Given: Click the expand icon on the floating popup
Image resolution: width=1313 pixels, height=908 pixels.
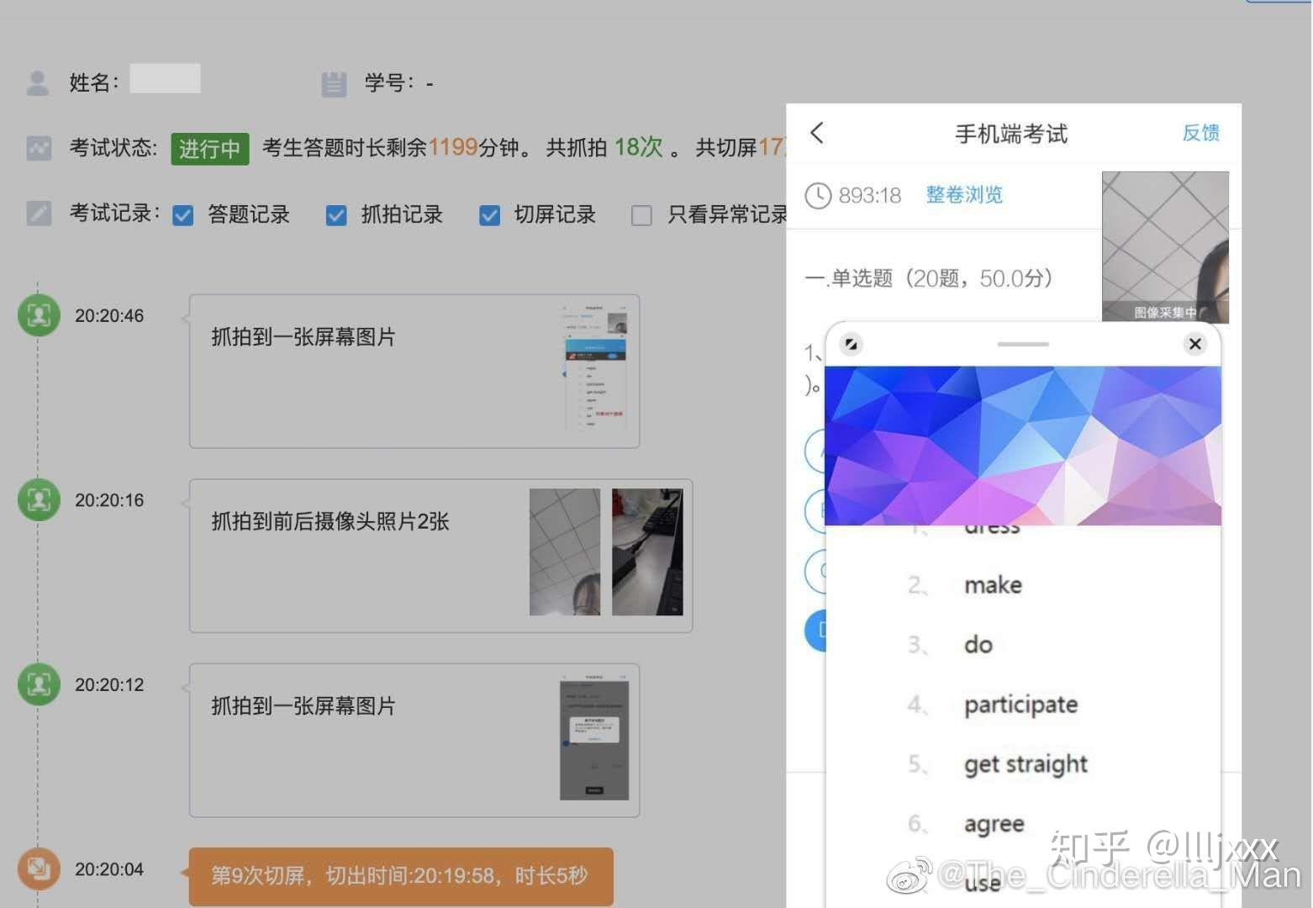Looking at the screenshot, I should 851,344.
